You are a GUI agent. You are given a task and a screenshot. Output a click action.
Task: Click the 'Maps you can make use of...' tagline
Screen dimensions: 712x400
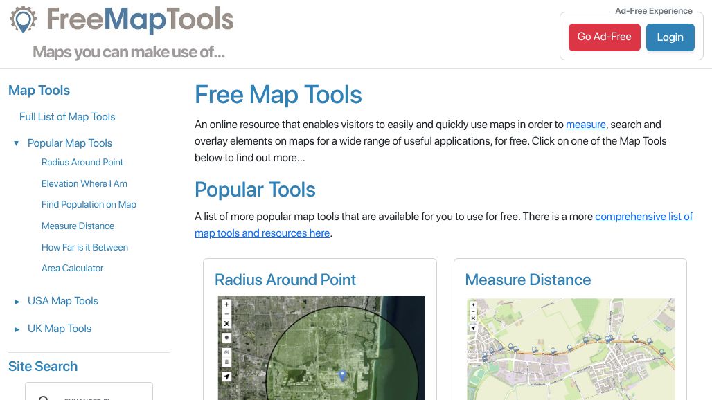coord(129,52)
